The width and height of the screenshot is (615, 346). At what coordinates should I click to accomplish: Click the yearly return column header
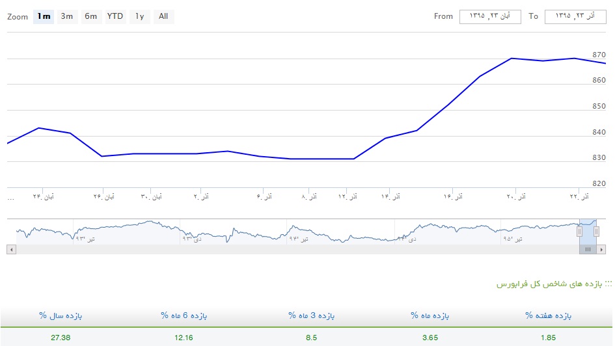[61, 315]
